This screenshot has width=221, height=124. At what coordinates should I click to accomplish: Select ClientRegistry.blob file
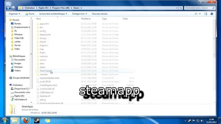pyautogui.click(x=48, y=85)
